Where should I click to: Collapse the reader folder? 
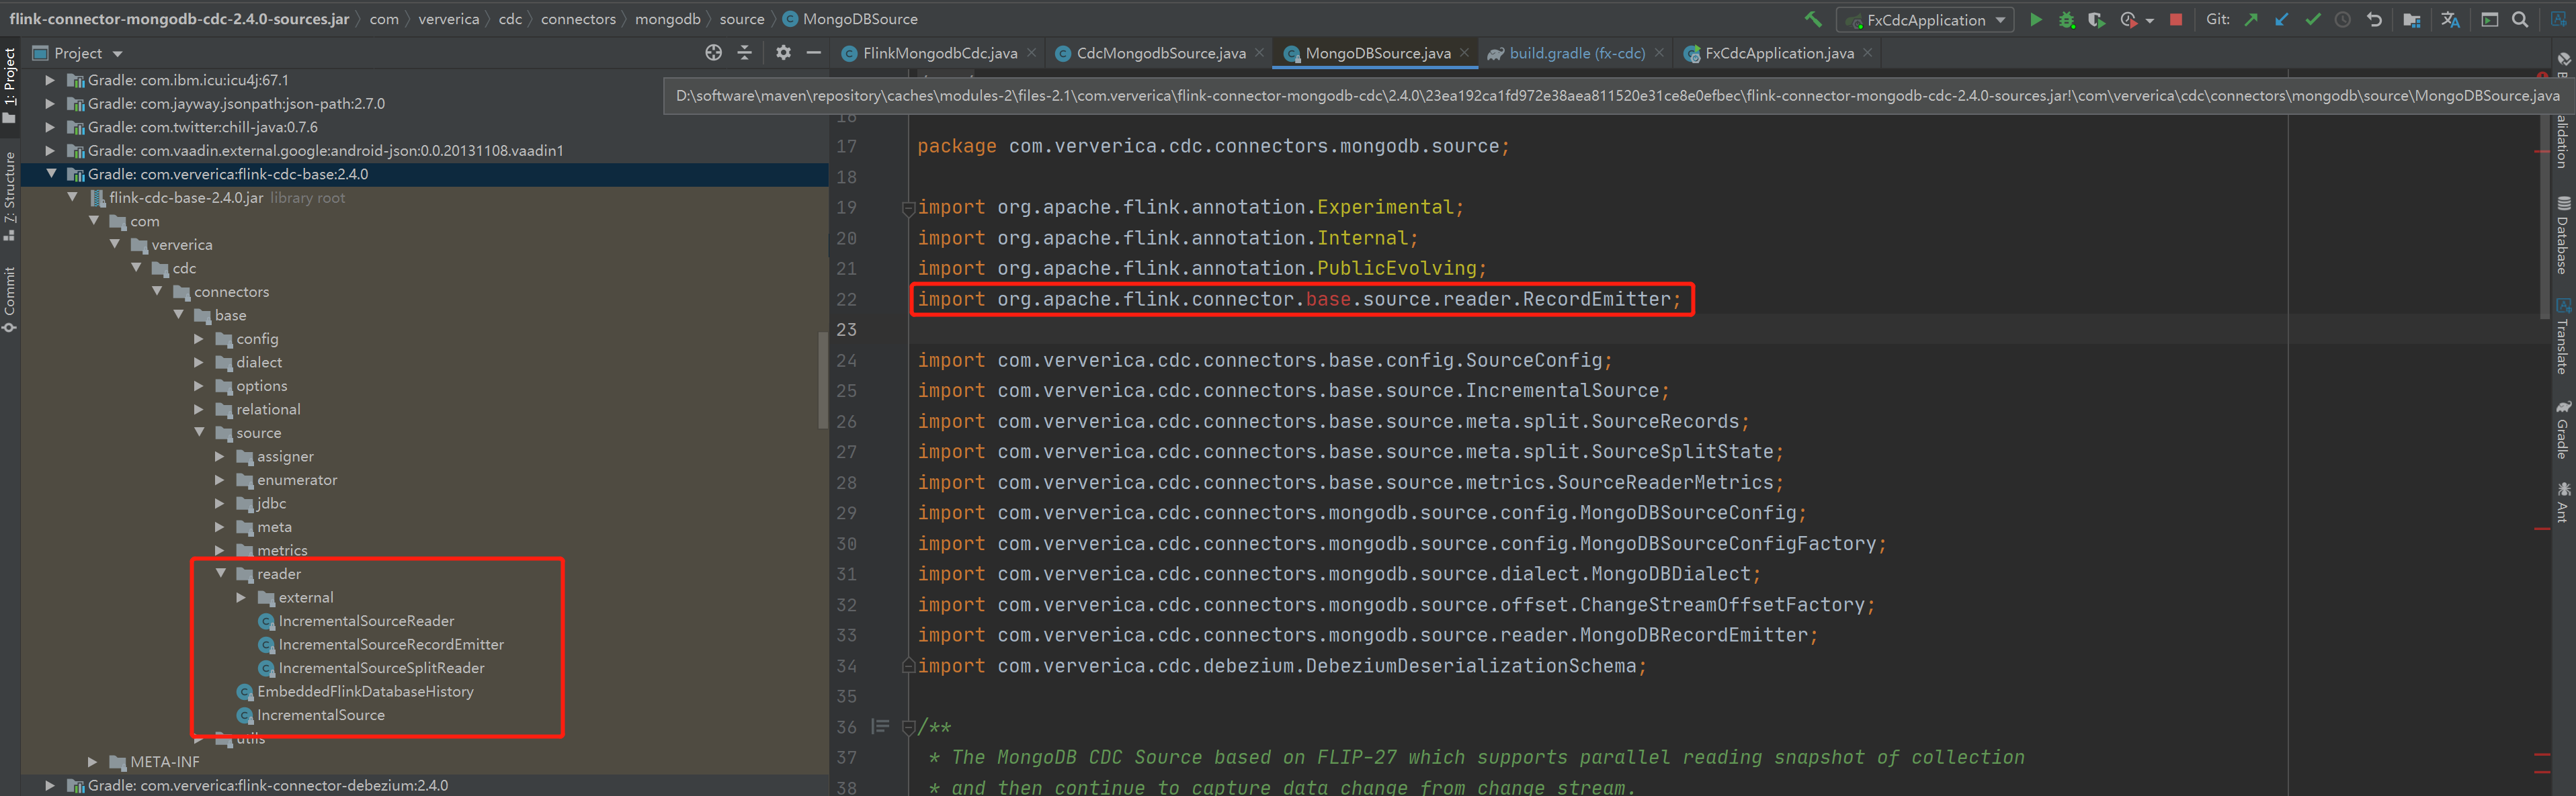coord(220,574)
